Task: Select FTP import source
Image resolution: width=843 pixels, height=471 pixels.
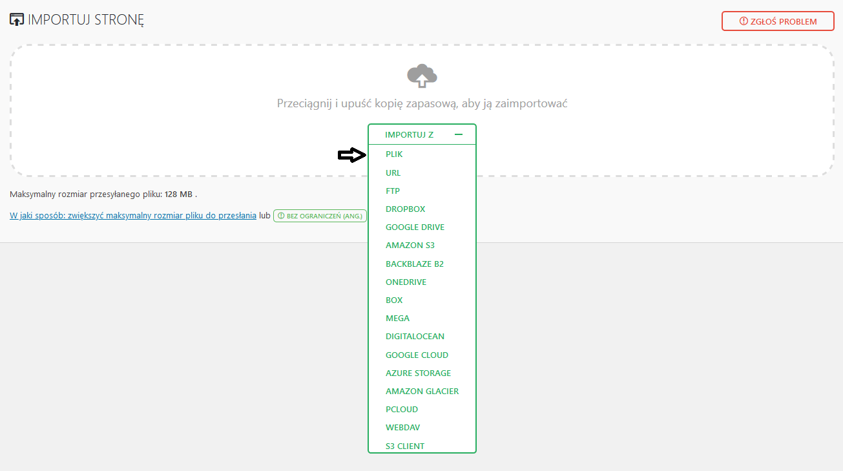Action: tap(393, 191)
